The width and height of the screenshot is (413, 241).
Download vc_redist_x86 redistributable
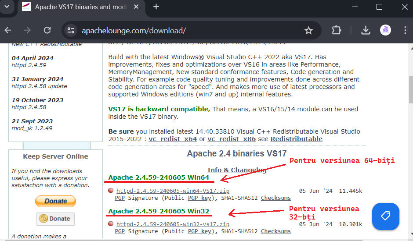[x=232, y=139]
